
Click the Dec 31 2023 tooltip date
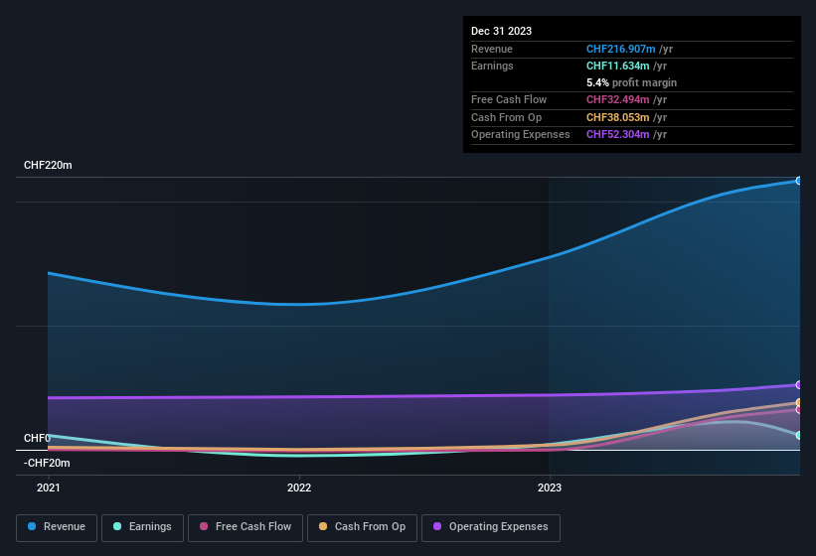[501, 31]
